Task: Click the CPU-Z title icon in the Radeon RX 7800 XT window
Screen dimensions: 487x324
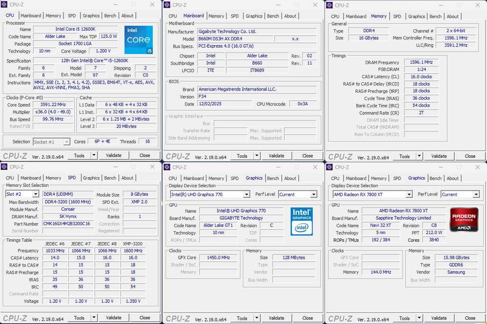Action: (x=329, y=167)
